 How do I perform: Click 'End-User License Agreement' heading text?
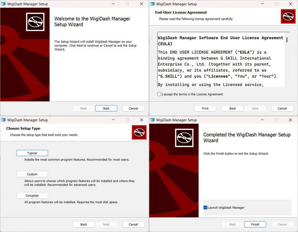(x=181, y=13)
